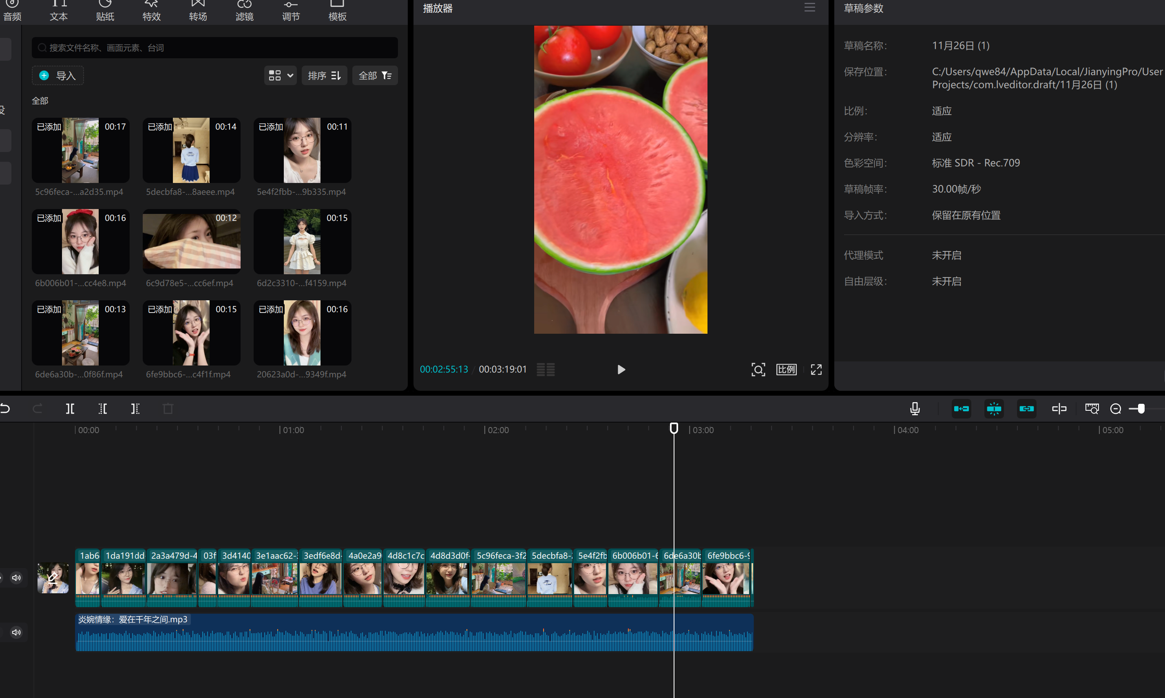The width and height of the screenshot is (1165, 698).
Task: Select the 特效 effects tab
Action: 152,11
